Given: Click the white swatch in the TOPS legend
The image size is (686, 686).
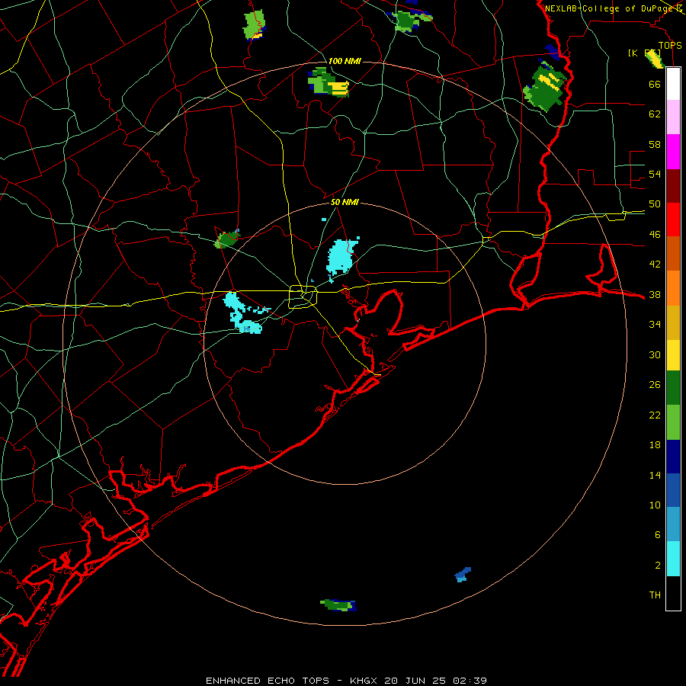Looking at the screenshot, I should [673, 84].
